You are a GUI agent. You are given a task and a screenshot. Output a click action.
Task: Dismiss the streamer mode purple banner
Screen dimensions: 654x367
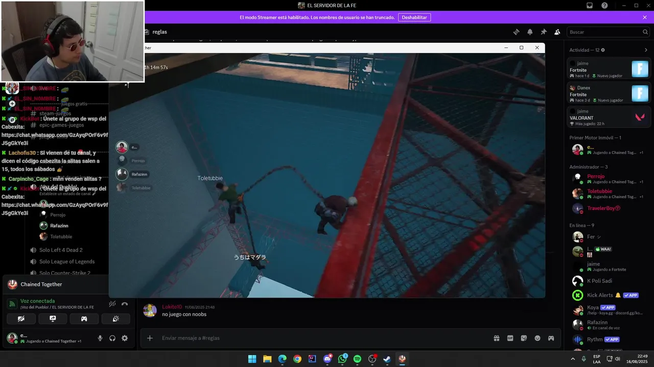(x=645, y=17)
